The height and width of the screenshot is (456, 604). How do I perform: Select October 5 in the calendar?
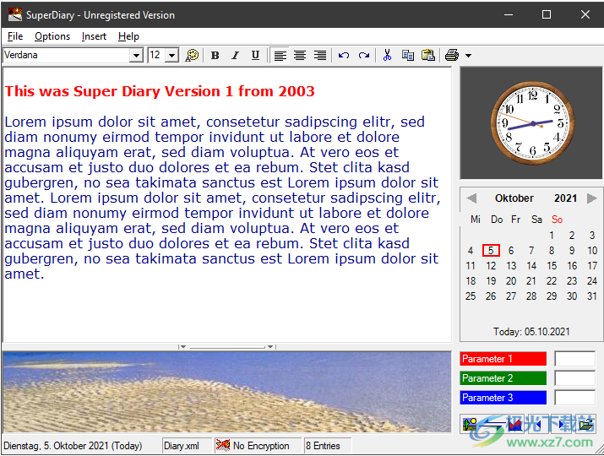click(x=491, y=251)
